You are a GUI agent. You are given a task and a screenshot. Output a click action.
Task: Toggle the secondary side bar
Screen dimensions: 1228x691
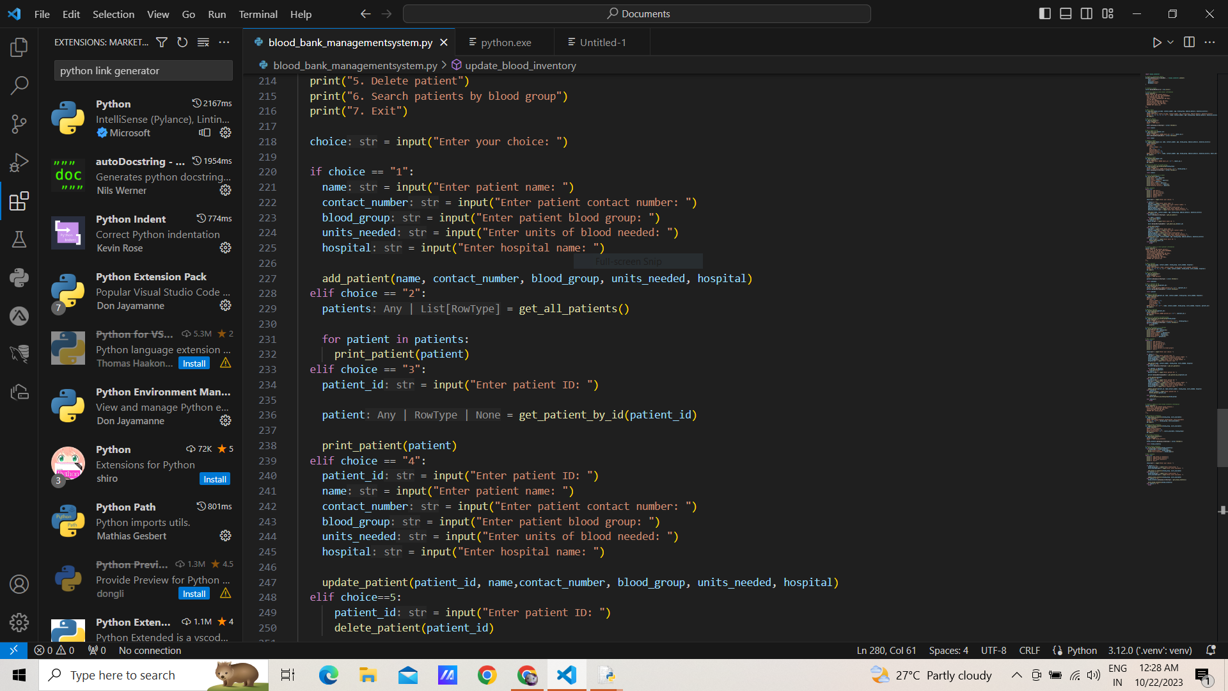coord(1087,13)
